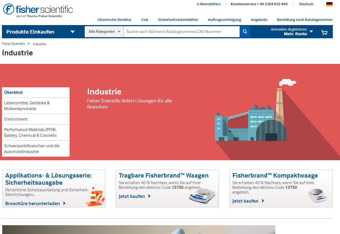Open the Alle Kategorien dropdown
Image resolution: width=340 pixels, height=234 pixels.
[104, 32]
